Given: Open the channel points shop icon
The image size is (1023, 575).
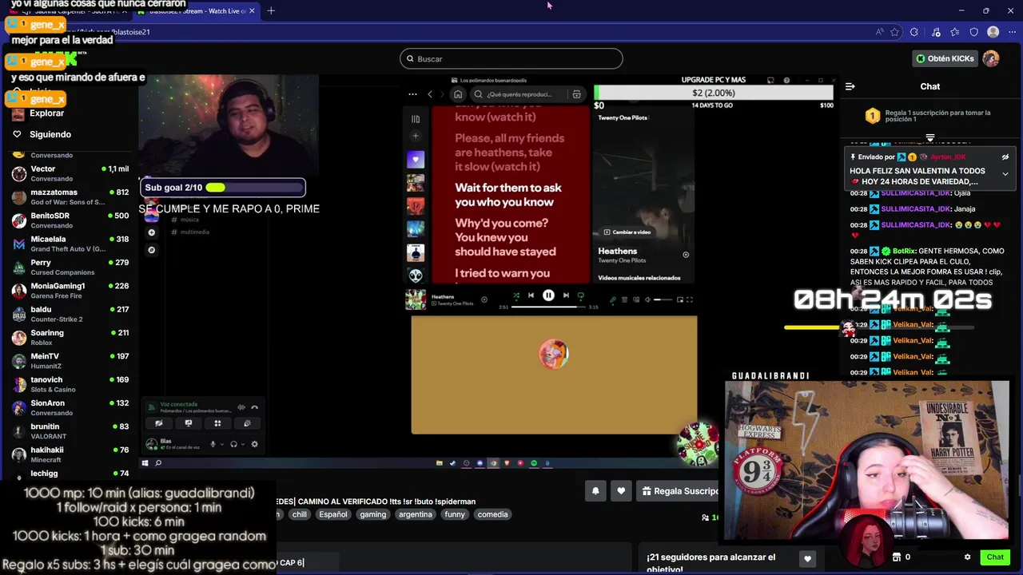Looking at the screenshot, I should click(x=897, y=557).
